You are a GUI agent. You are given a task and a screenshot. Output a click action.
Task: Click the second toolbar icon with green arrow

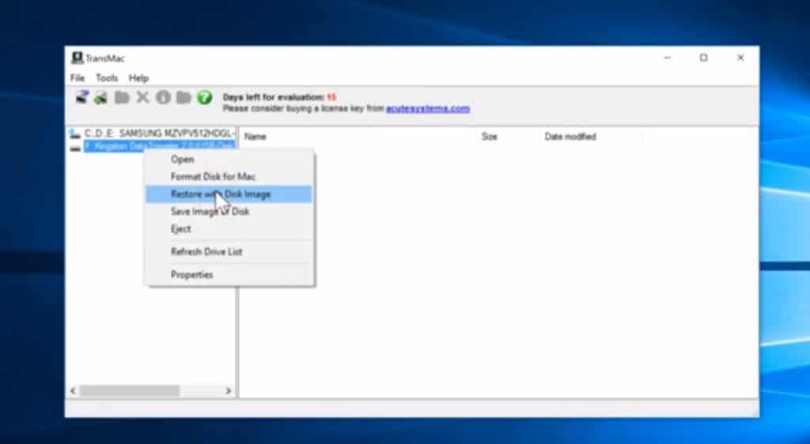point(101,97)
